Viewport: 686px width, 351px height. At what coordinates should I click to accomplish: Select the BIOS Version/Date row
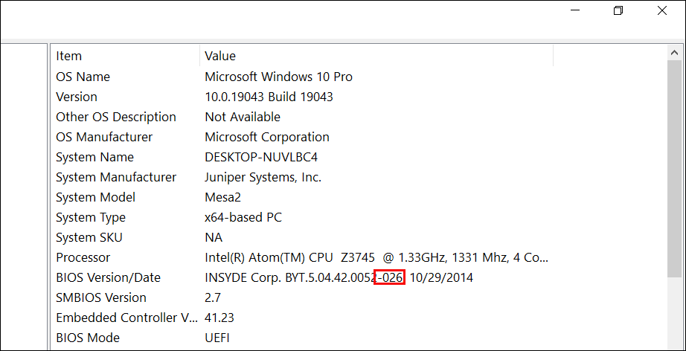point(108,277)
